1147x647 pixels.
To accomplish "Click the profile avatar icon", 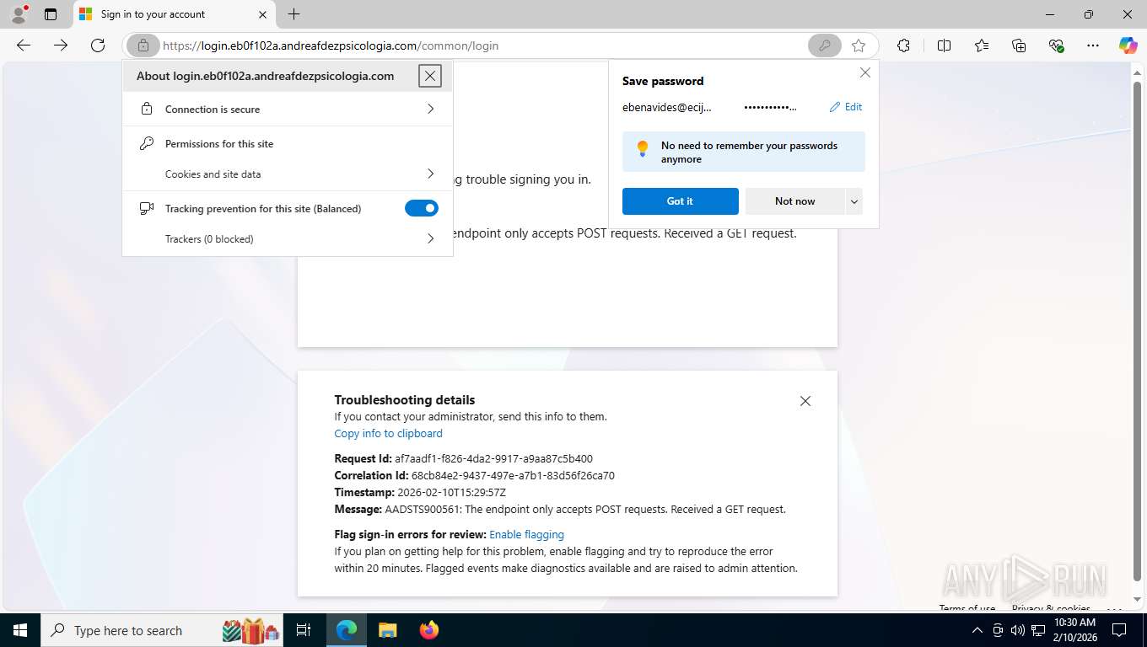I will tap(18, 13).
